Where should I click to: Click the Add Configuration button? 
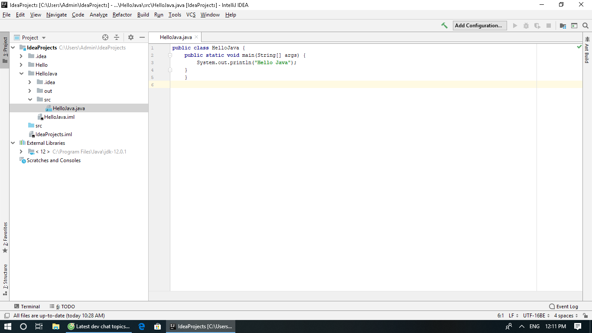pos(479,26)
